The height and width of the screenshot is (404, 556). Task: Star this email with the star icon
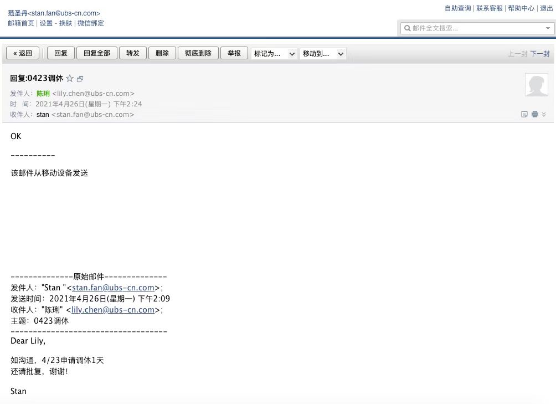(70, 79)
